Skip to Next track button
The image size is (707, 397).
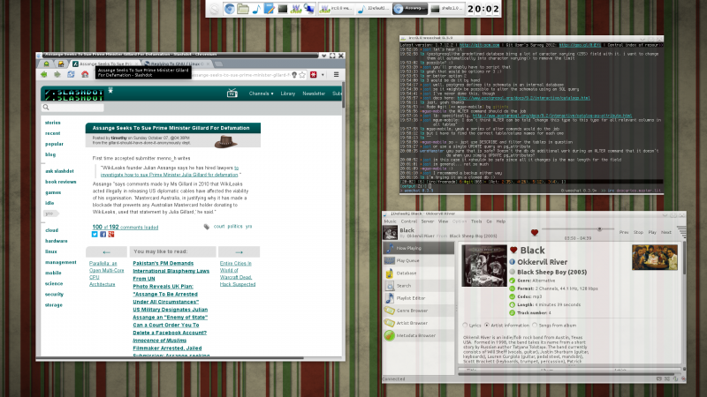[666, 232]
